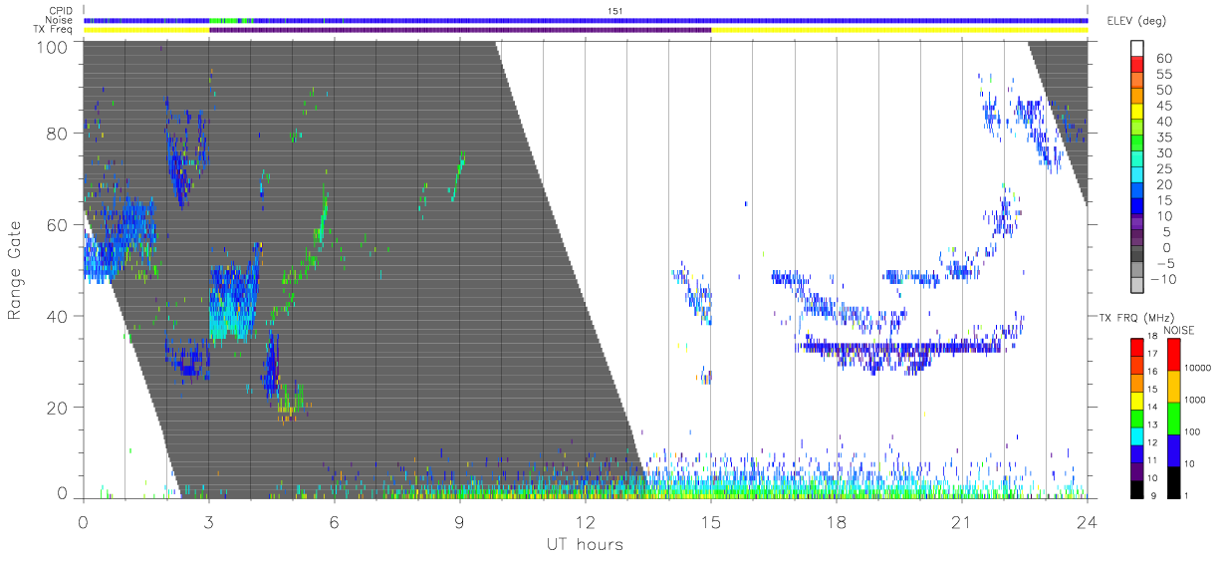This screenshot has width=1223, height=565.
Task: Click ELEV scale value "−5"
Action: (x=1168, y=263)
